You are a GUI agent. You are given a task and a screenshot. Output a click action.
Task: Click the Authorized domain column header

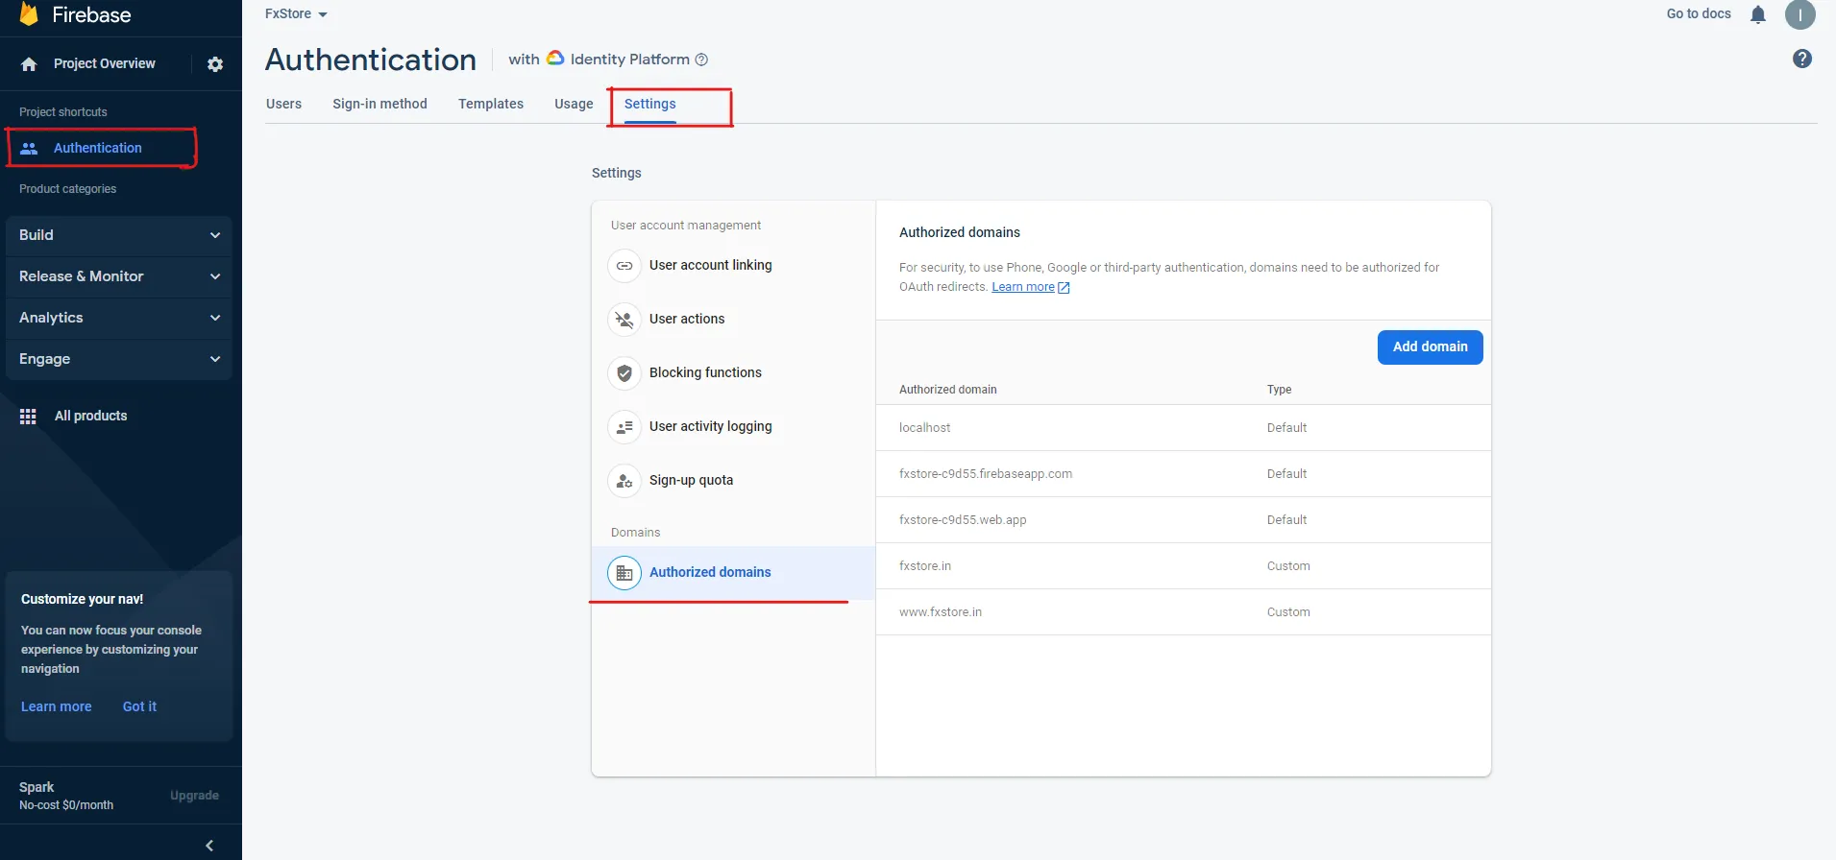pos(947,390)
